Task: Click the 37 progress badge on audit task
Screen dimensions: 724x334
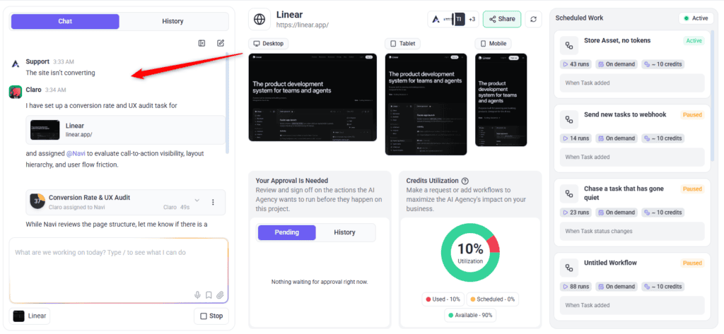Action: [37, 201]
